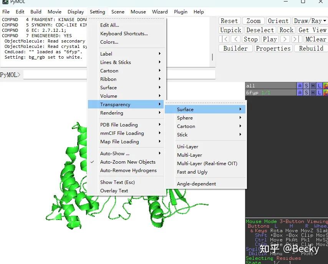Open the Mouse menu
328x264 pixels.
click(x=138, y=12)
